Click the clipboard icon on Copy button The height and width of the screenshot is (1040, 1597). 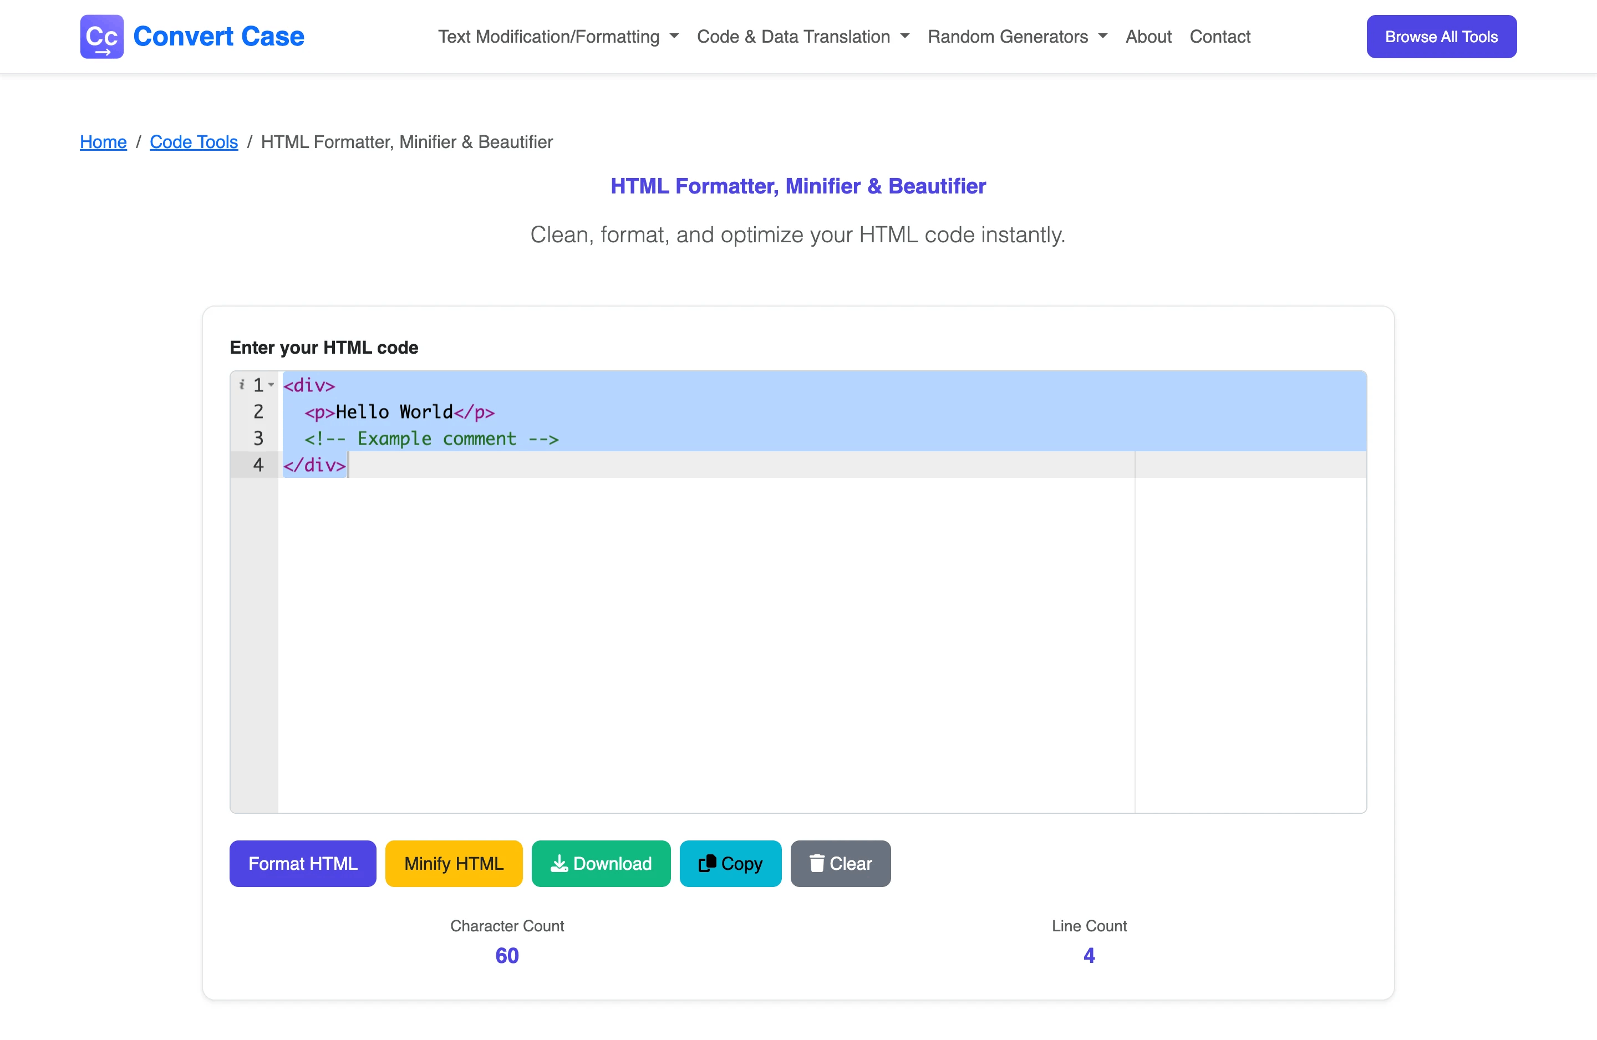(707, 864)
